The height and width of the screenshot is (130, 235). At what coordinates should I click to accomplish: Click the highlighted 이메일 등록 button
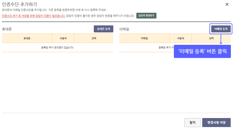click(x=221, y=29)
